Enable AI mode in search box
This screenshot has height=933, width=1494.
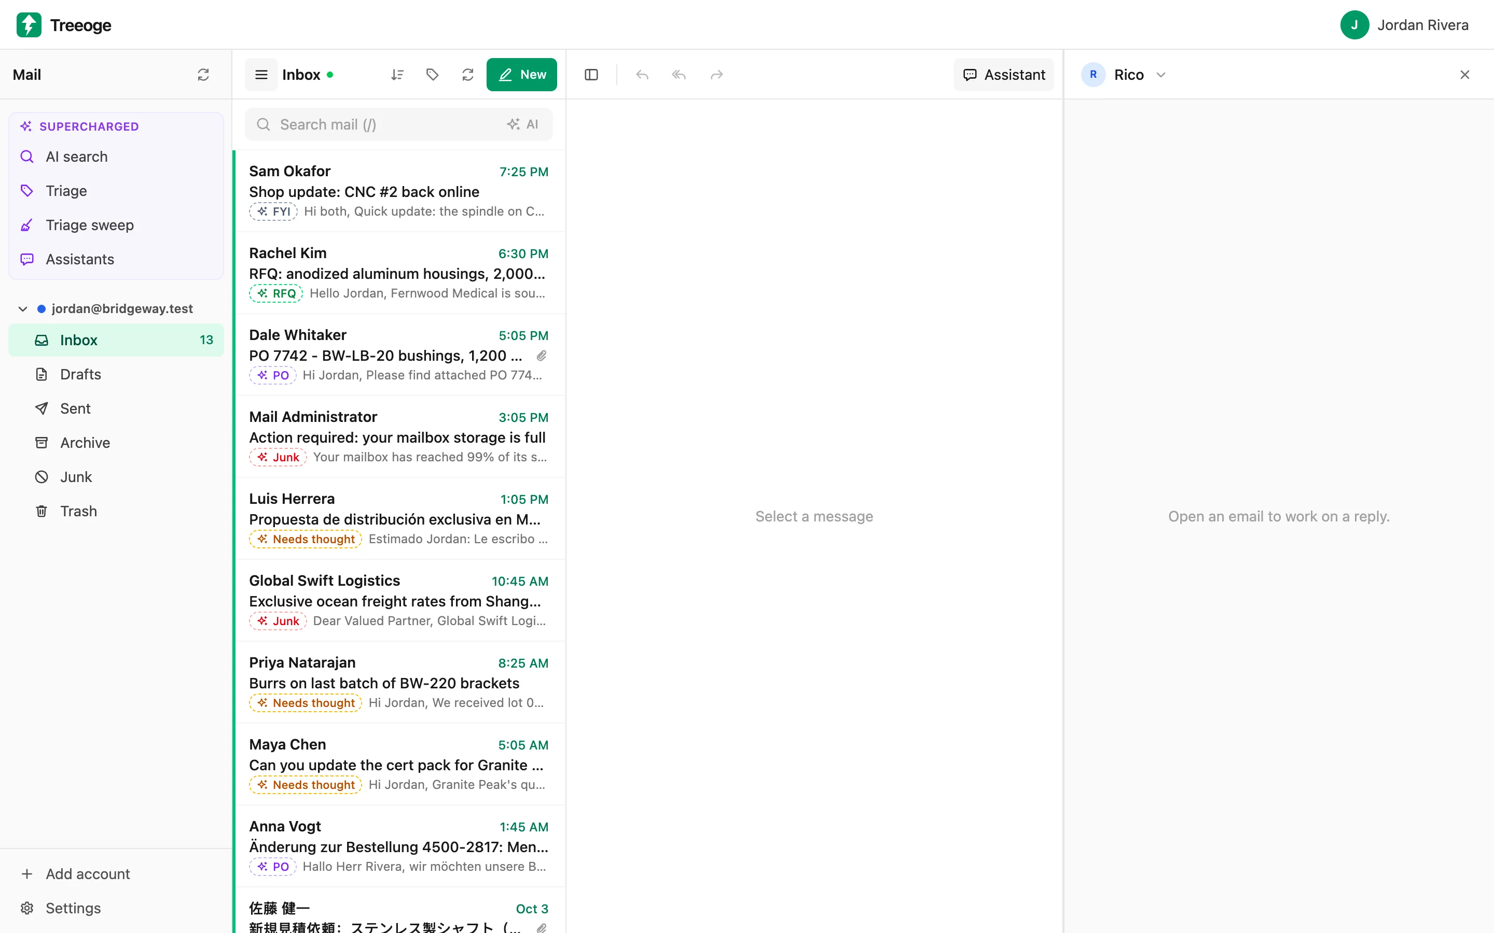click(x=522, y=124)
